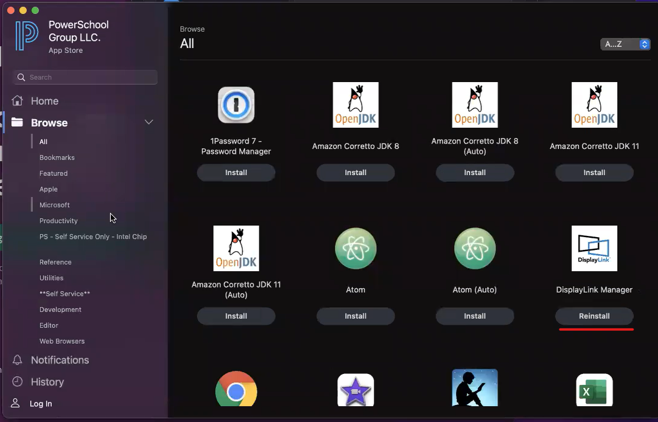658x422 pixels.
Task: Click the Browse folder icon
Action: 17,122
